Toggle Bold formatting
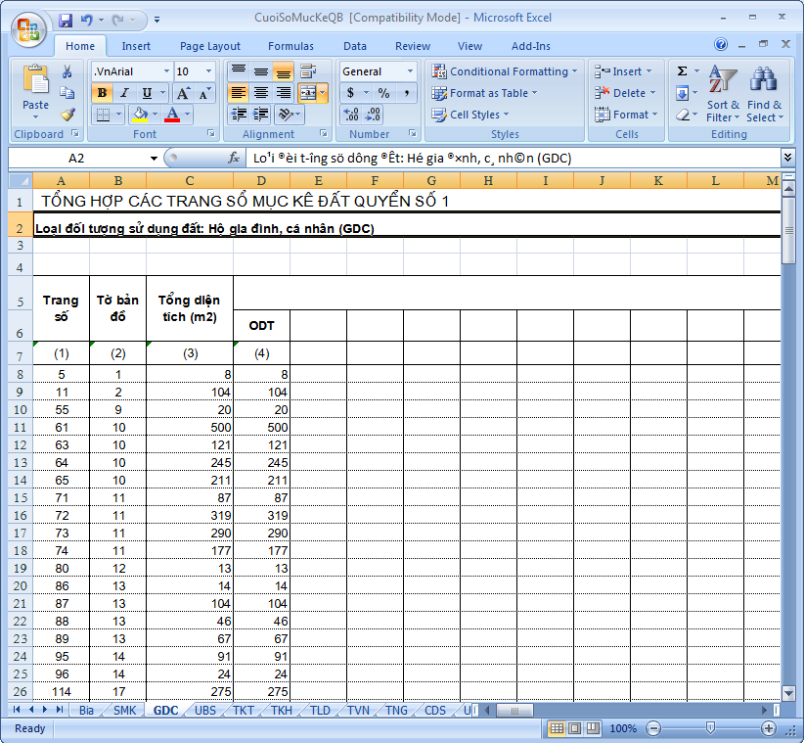This screenshot has height=743, width=804. pos(102,93)
